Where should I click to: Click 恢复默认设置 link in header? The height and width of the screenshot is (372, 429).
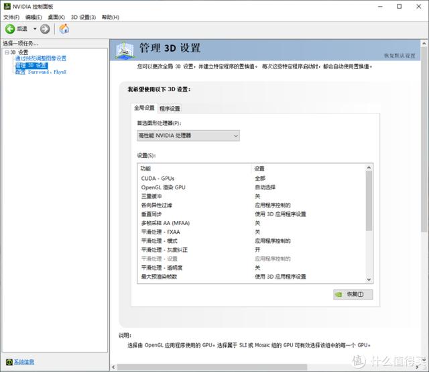pos(400,56)
